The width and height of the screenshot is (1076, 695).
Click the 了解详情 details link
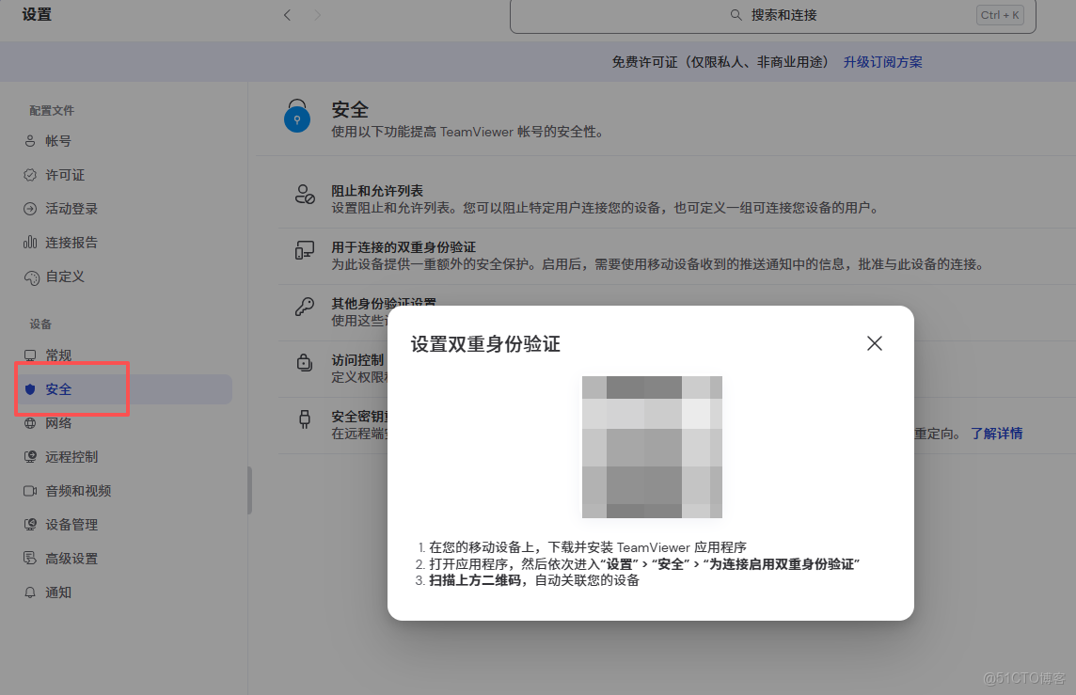(997, 433)
